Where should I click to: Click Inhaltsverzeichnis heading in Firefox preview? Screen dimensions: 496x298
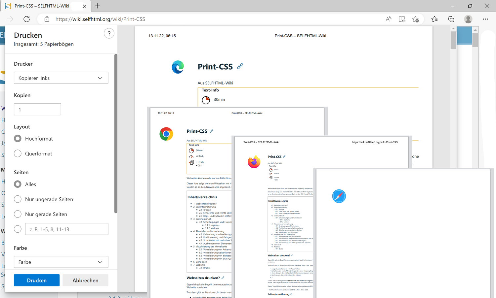point(278,201)
